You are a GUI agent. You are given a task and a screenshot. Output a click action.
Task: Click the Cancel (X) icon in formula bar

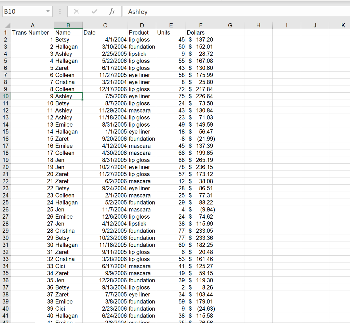[77, 11]
